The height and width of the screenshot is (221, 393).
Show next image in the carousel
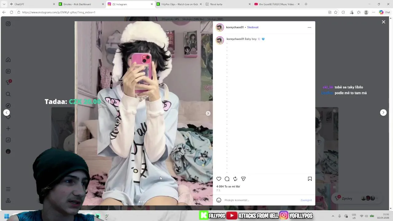click(208, 113)
